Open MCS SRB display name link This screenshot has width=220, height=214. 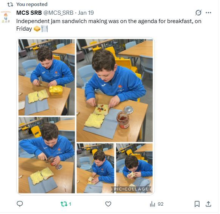click(x=29, y=13)
